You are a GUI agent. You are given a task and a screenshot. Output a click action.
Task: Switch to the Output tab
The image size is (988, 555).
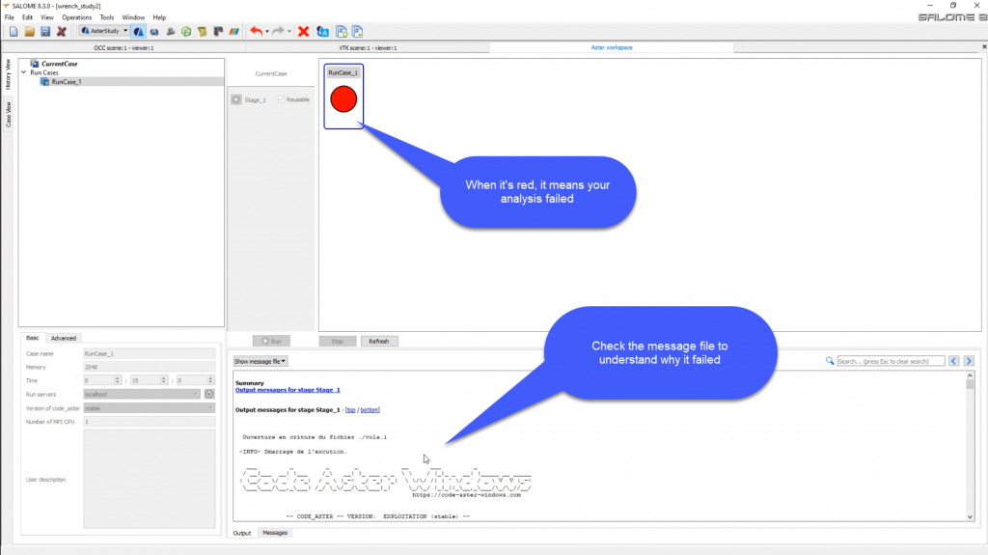click(x=242, y=533)
